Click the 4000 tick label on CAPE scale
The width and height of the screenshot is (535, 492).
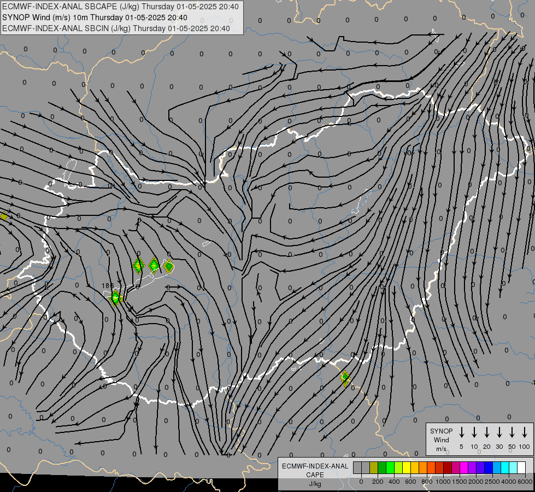tap(509, 482)
